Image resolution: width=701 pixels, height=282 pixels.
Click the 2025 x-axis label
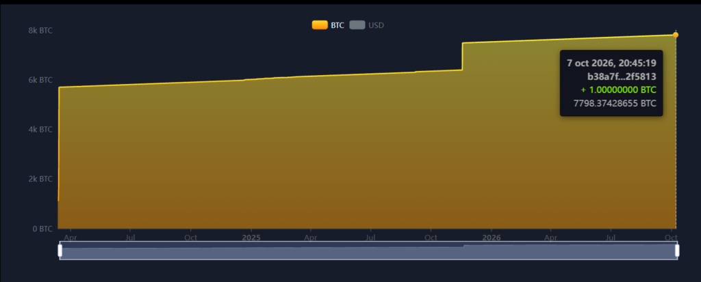coord(251,238)
